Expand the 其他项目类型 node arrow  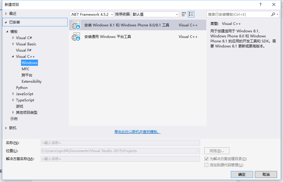click(x=13, y=112)
